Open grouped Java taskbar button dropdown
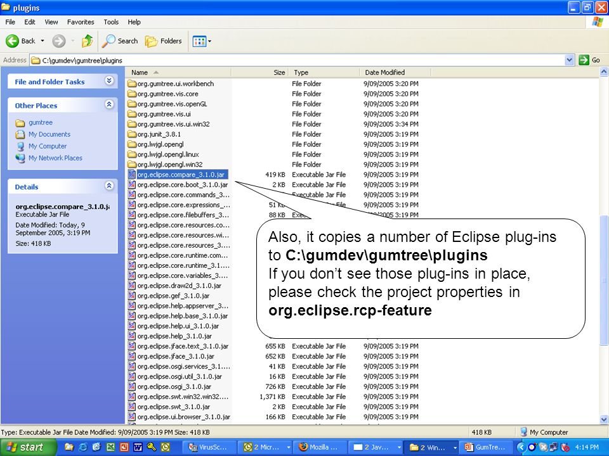 (x=399, y=447)
